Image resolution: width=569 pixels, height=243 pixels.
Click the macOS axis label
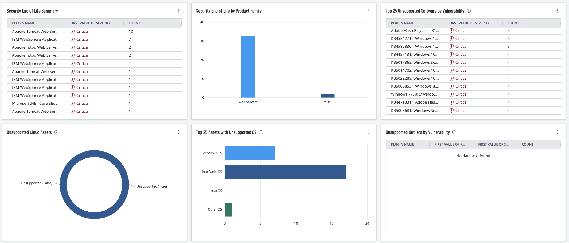pos(216,191)
